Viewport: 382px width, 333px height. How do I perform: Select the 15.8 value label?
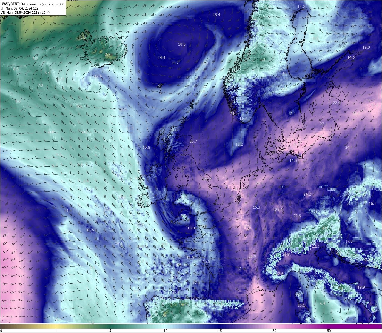146,147
